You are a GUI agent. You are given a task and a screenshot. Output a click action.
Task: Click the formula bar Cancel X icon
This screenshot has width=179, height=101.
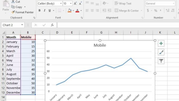tap(36, 25)
